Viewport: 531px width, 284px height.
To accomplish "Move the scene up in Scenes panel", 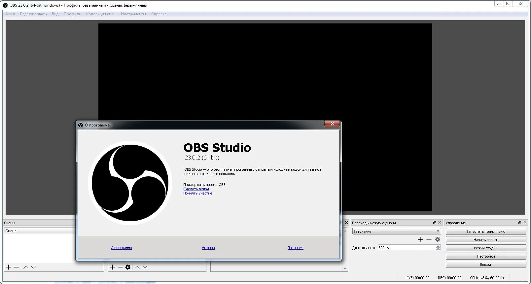I will (x=25, y=267).
